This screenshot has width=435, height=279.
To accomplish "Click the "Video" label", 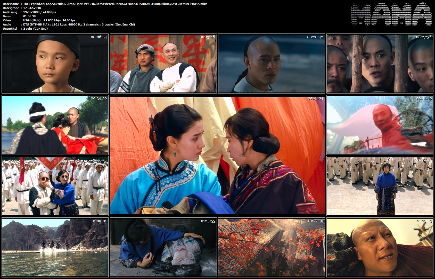I will click(7, 20).
